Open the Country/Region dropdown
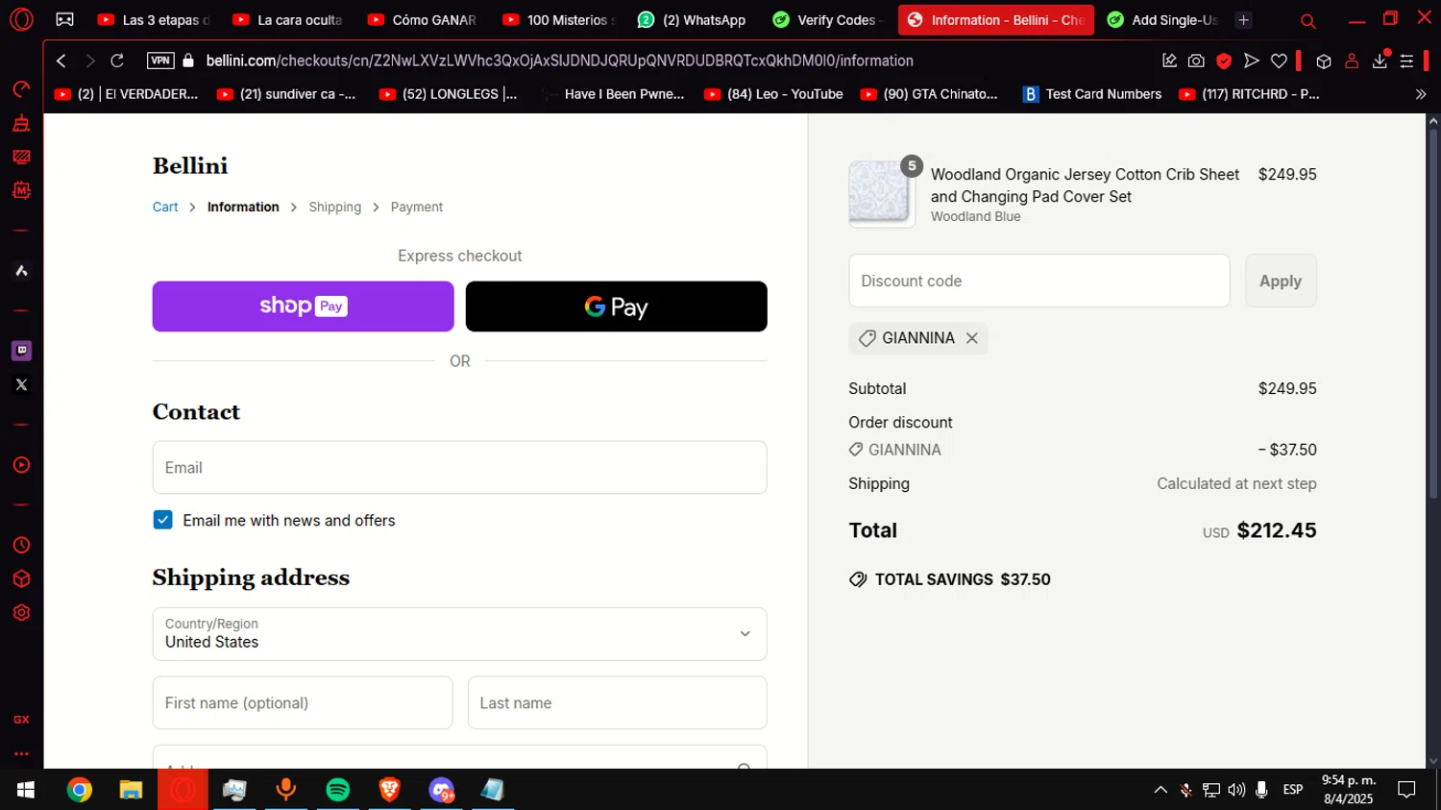Screen dimensions: 1441x810 click(459, 634)
